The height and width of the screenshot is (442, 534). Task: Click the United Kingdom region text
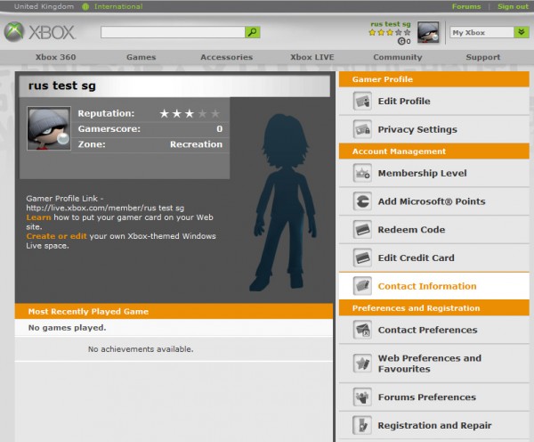(44, 6)
